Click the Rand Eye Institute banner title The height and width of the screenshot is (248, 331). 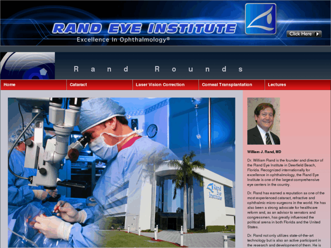pos(144,29)
